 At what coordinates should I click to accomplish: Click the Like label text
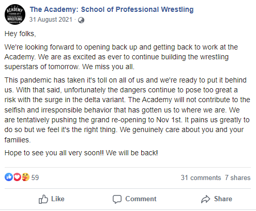(x=58, y=199)
